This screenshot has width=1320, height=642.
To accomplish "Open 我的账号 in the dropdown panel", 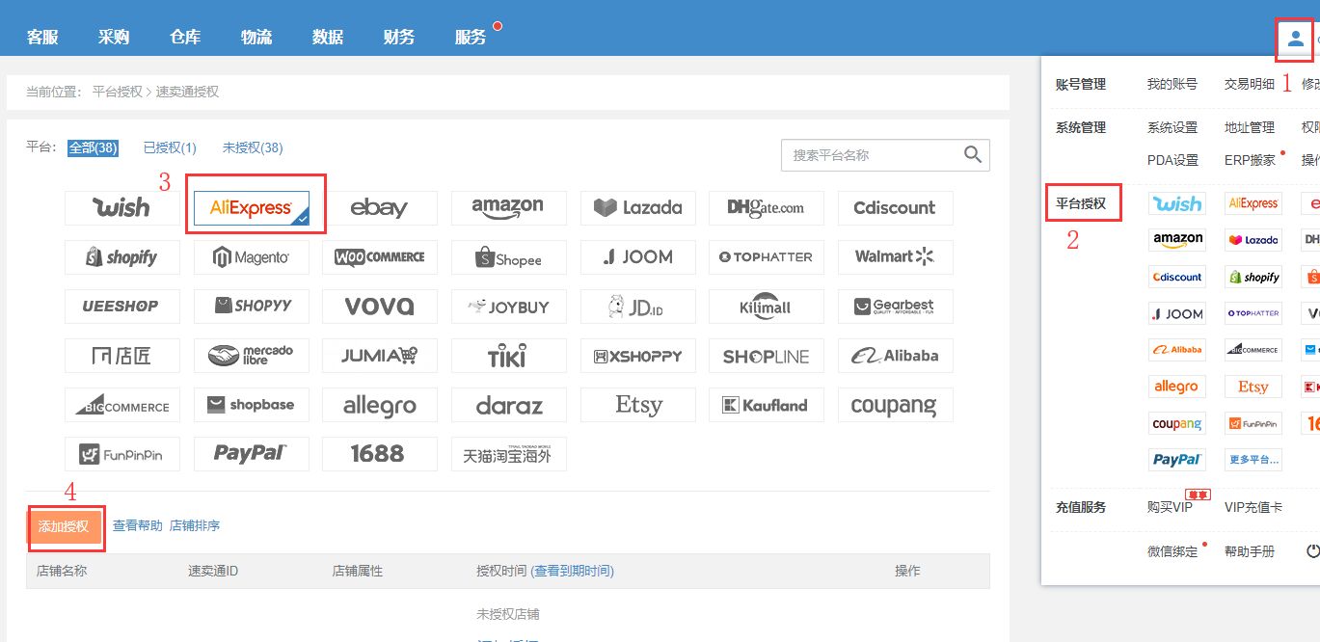I will coord(1172,84).
